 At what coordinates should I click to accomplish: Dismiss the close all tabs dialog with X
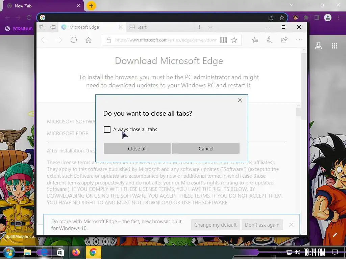click(240, 100)
